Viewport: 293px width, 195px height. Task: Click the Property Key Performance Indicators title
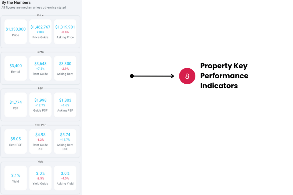coord(224,76)
